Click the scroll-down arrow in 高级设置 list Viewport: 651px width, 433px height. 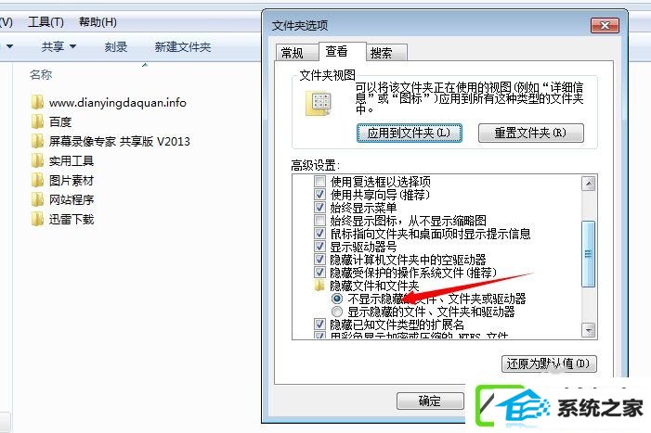tap(588, 330)
